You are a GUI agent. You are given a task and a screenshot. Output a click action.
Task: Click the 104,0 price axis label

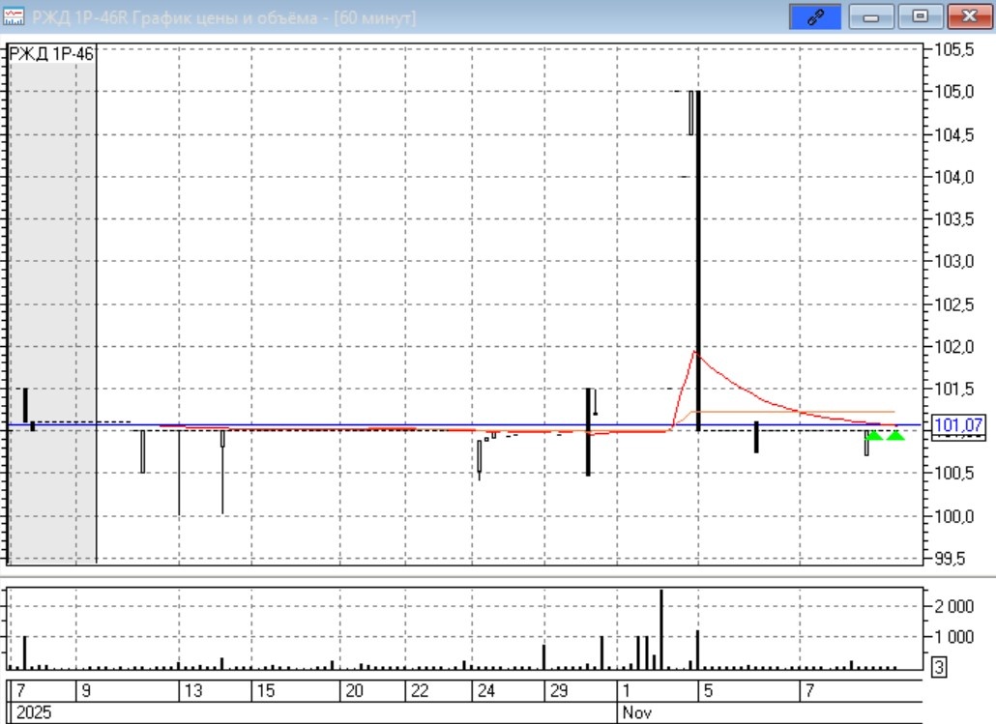pos(953,177)
